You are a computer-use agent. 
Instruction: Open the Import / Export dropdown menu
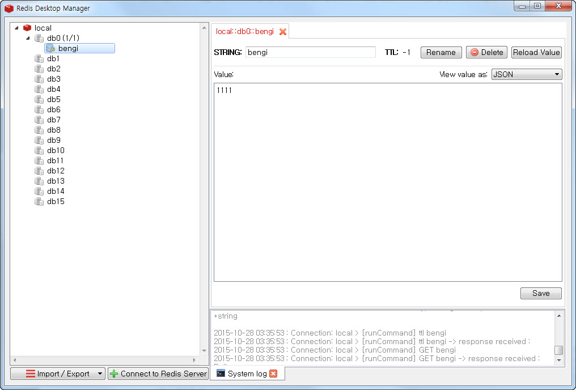point(58,374)
